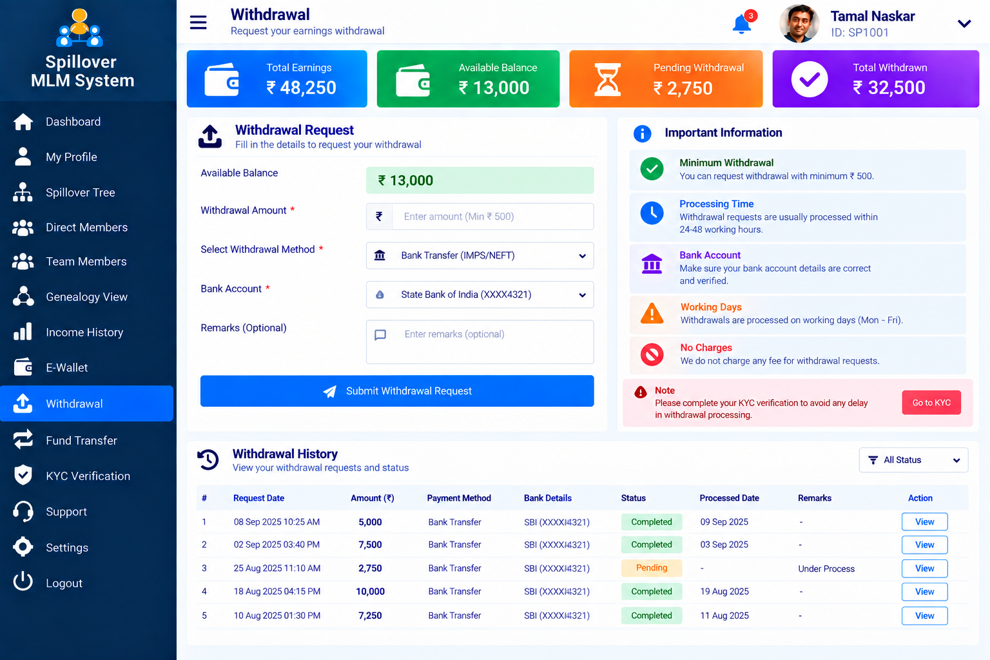Click Submit Withdrawal Request button

click(397, 391)
